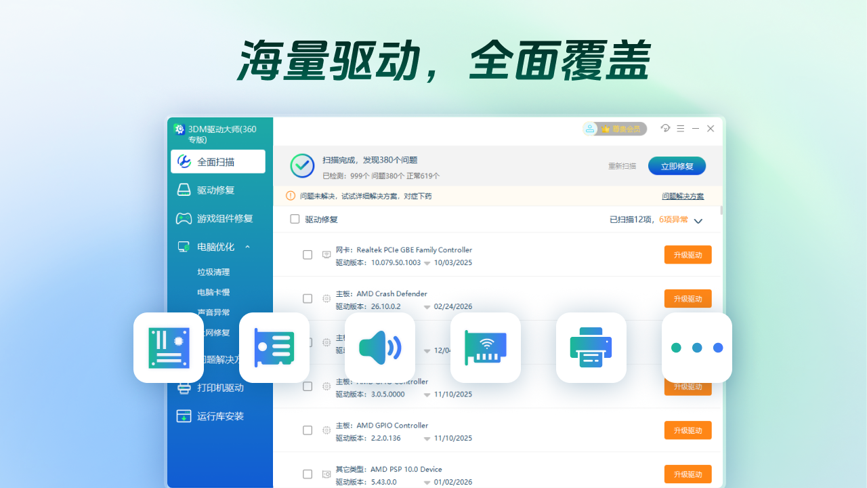Collapse the 电脑优化 sidebar section chevron

pos(248,247)
